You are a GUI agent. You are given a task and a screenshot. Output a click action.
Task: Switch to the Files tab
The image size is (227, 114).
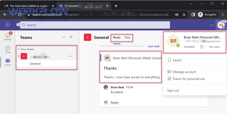pyautogui.click(x=127, y=37)
